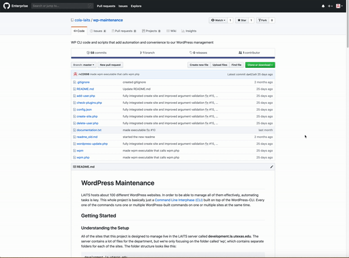The height and width of the screenshot is (258, 349).
Task: Open the Clone or download dropdown
Action: pos(260,65)
